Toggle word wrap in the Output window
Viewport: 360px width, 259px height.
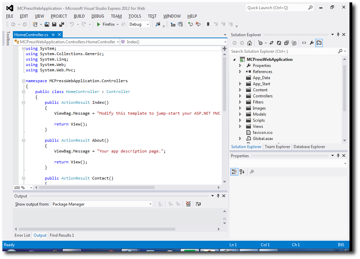tap(198, 204)
